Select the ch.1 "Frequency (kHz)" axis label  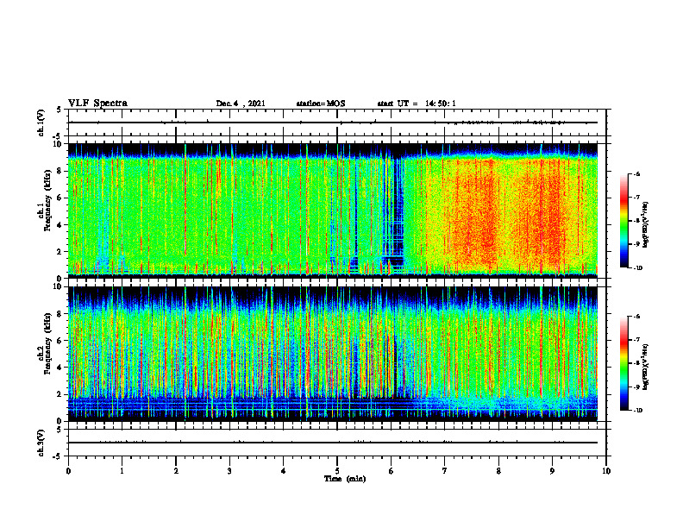(47, 200)
